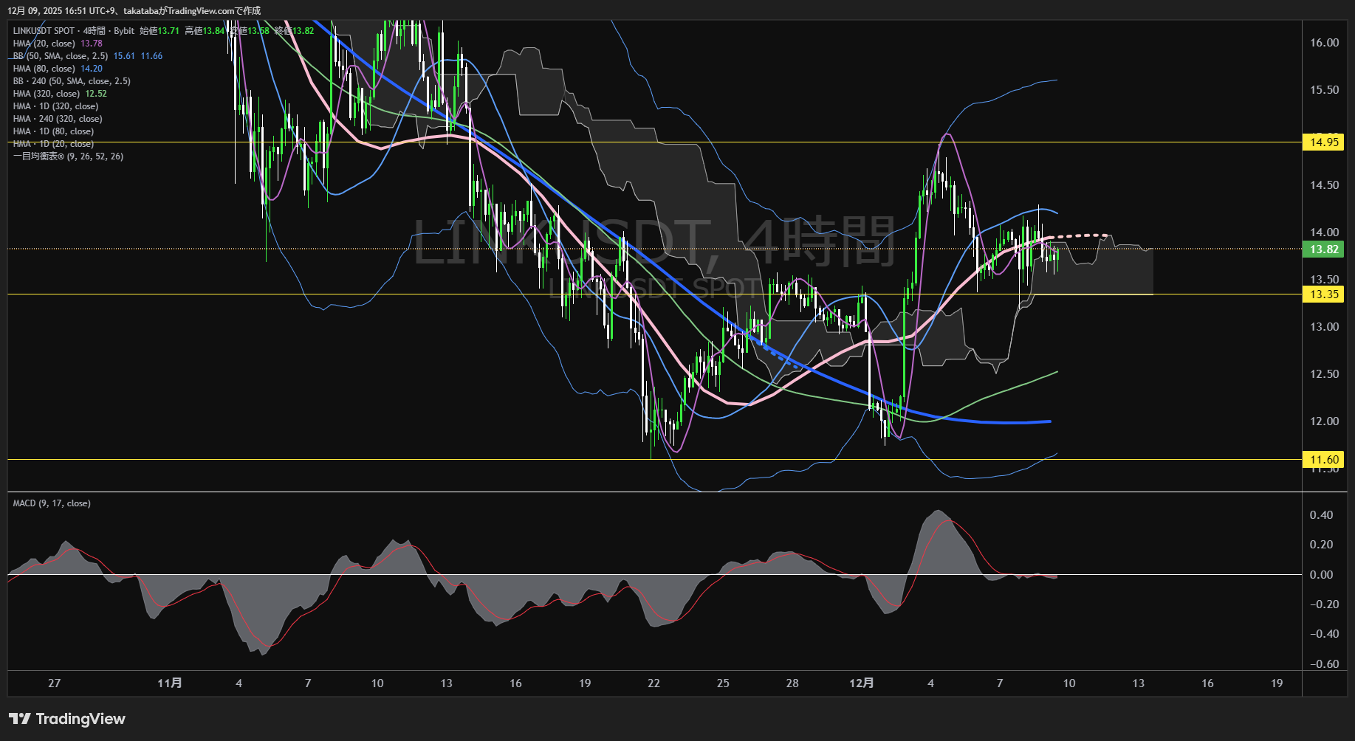Select the HMA (20, close) indicator label
1355x741 pixels.
click(x=44, y=44)
